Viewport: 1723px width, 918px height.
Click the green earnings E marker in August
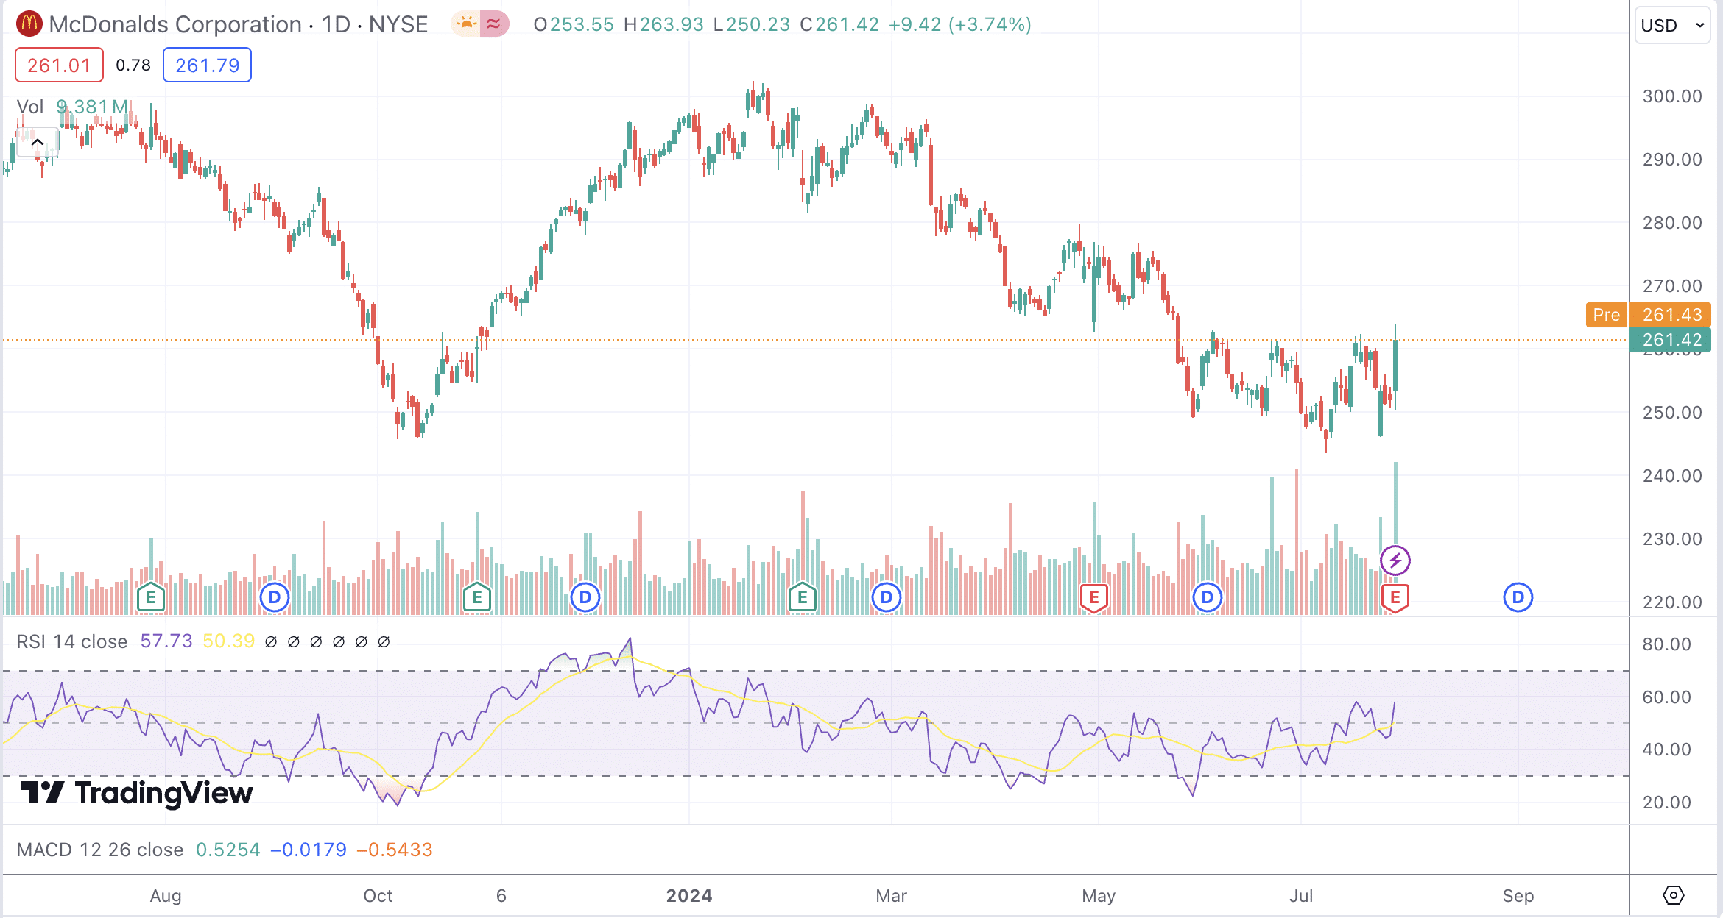(x=151, y=597)
